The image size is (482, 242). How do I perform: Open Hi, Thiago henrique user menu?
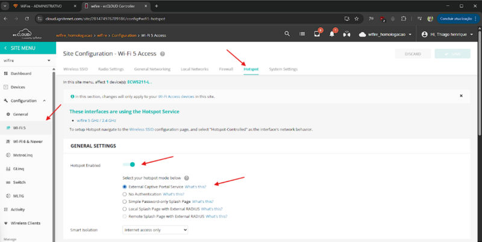(447, 34)
